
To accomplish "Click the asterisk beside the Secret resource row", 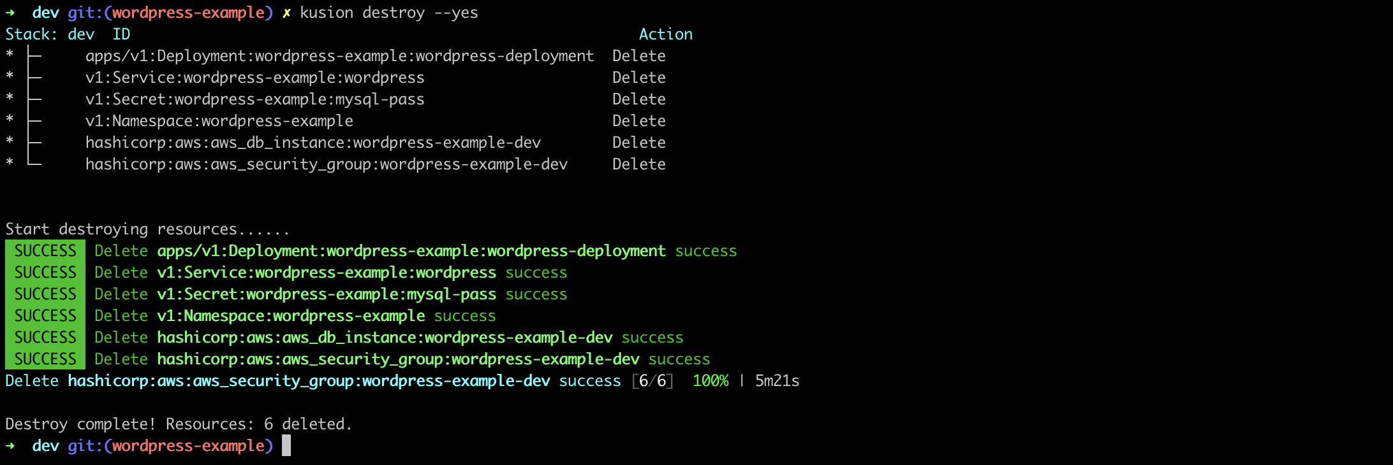I will coord(10,99).
